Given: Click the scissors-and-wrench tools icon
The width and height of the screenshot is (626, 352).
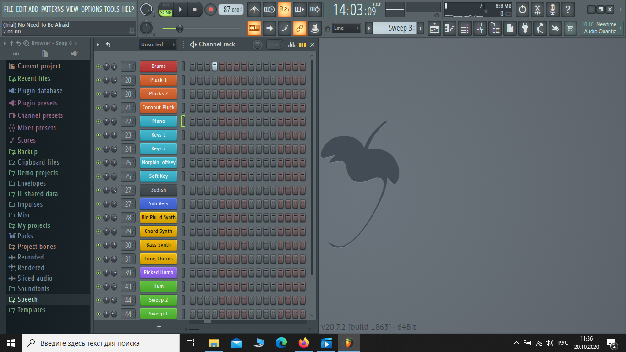Looking at the screenshot, I should tap(538, 9).
